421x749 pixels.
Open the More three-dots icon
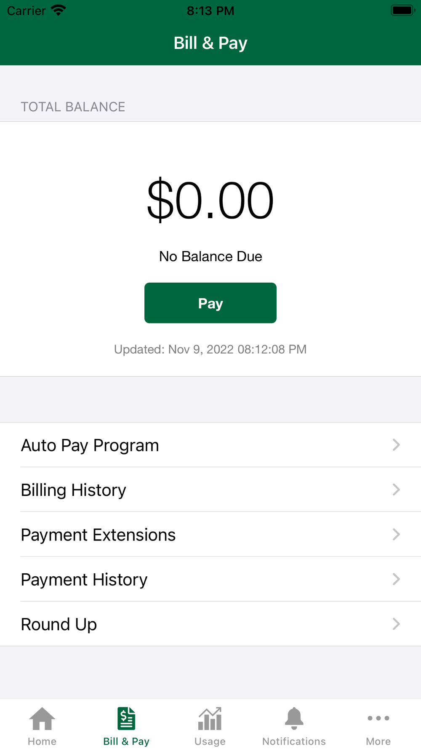(x=378, y=718)
